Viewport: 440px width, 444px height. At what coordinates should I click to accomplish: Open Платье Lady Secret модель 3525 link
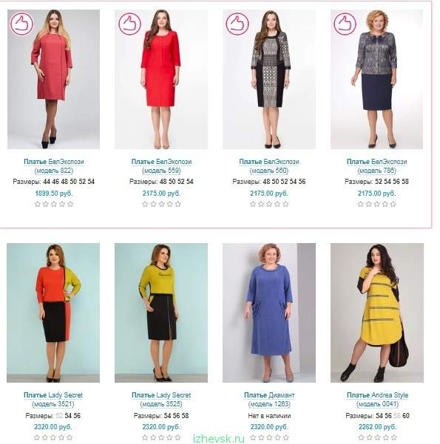pyautogui.click(x=161, y=400)
